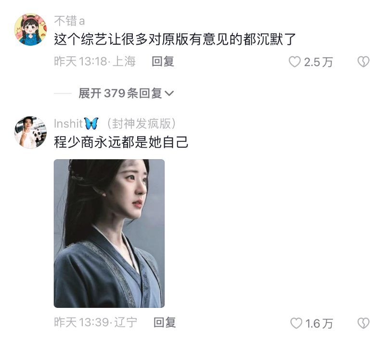Dislike the first comment with broken heart

(363, 62)
